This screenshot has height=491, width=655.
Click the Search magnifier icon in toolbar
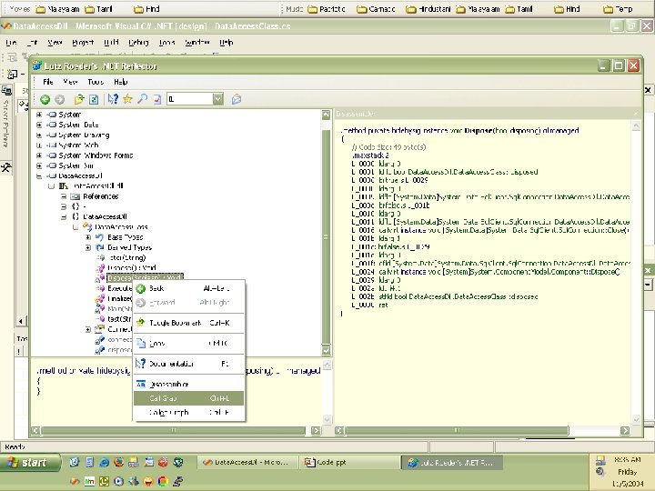pyautogui.click(x=142, y=99)
